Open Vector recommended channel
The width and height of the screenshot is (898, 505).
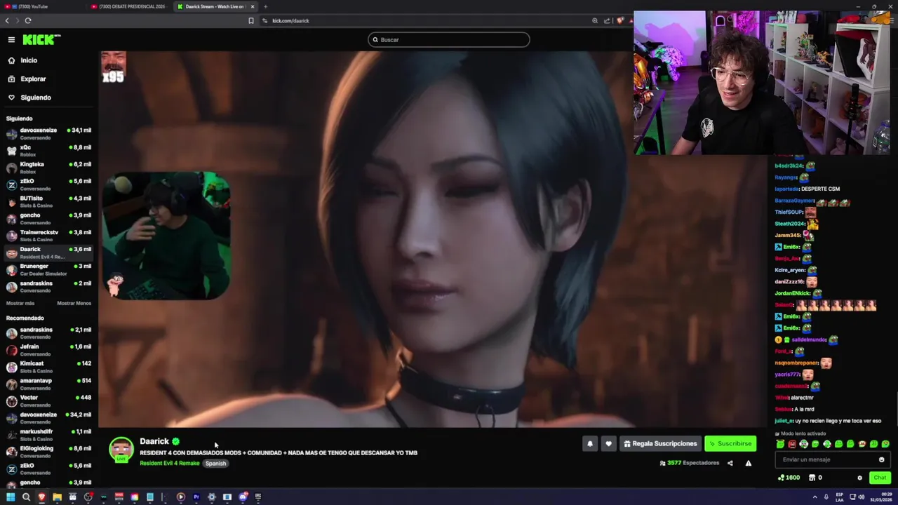(49, 400)
